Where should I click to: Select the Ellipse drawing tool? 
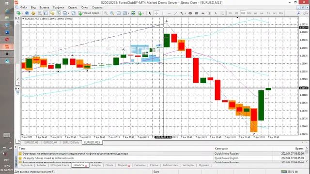click(190, 13)
